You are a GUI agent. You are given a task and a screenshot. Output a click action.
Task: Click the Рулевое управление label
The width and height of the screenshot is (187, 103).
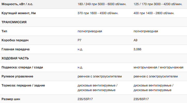click(17, 76)
